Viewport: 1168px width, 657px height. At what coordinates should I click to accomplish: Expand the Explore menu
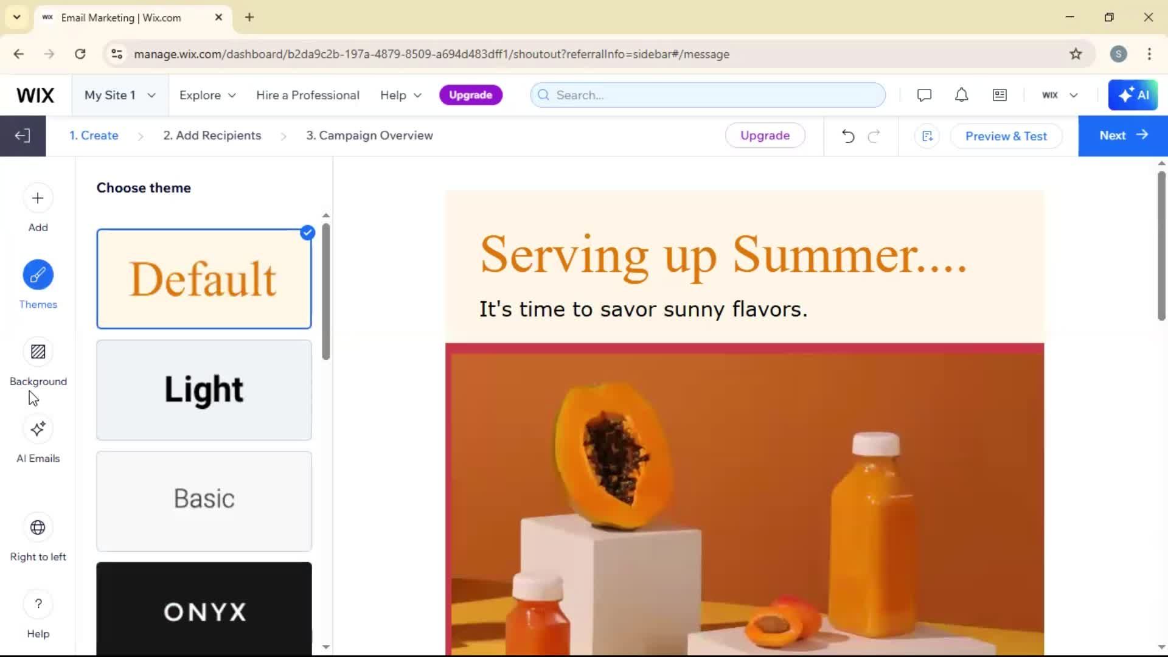[x=207, y=96]
